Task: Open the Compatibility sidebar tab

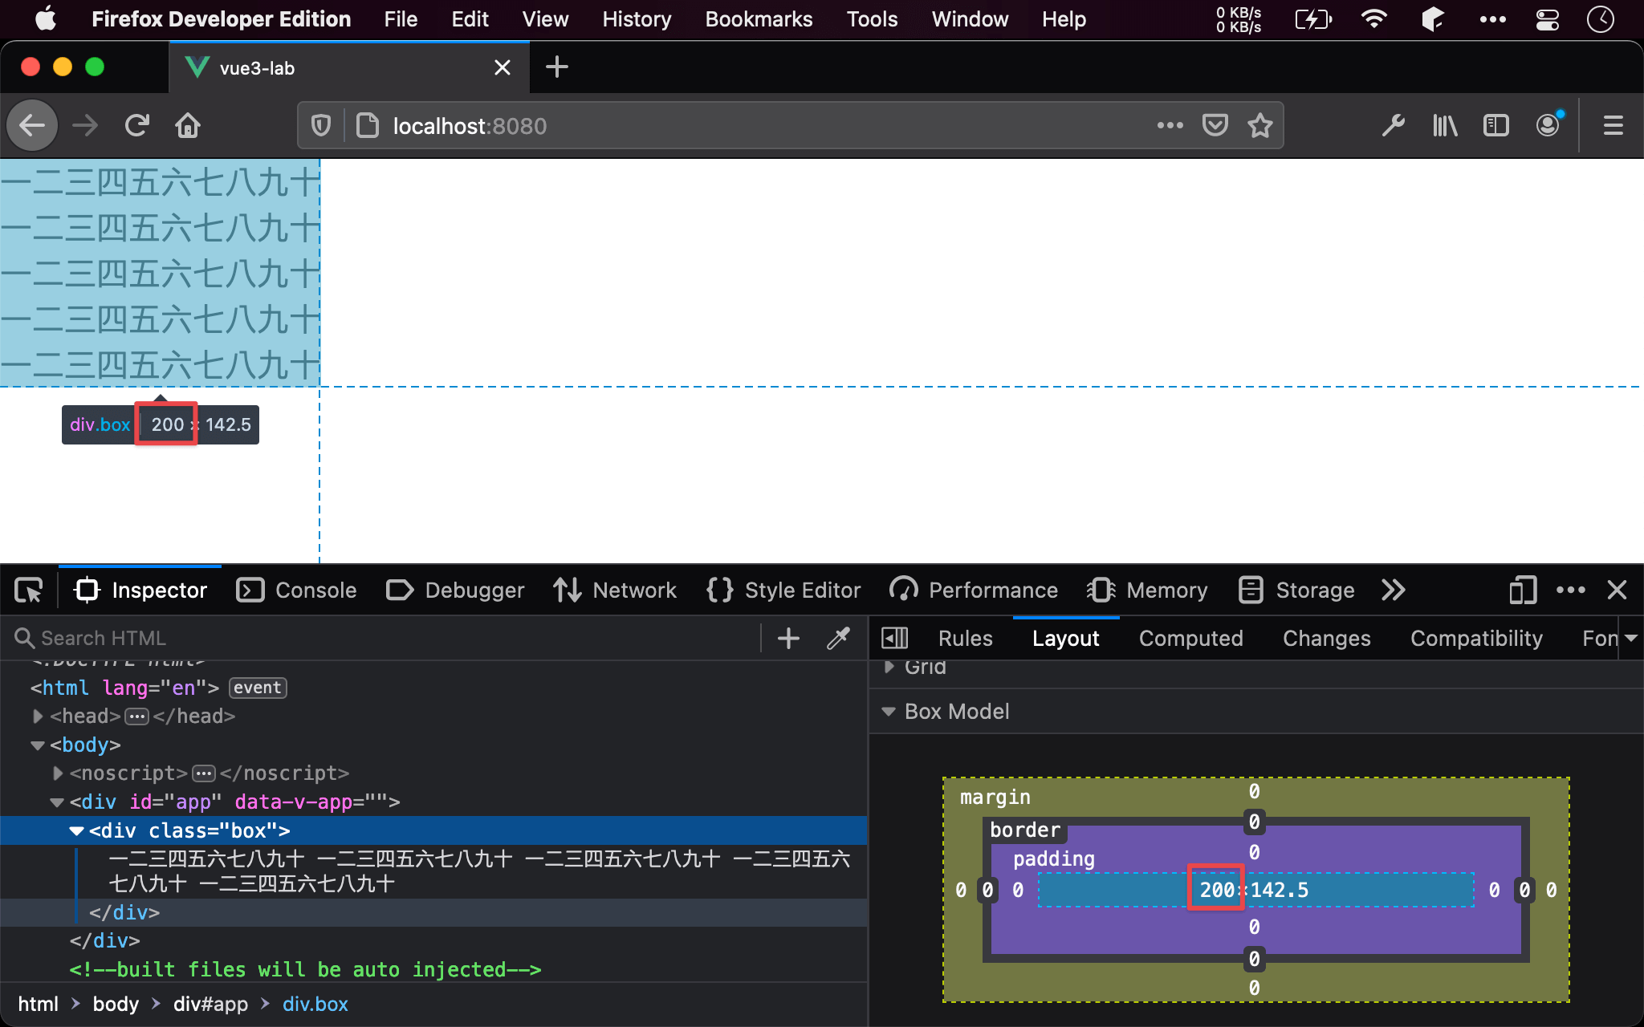Action: (x=1477, y=639)
